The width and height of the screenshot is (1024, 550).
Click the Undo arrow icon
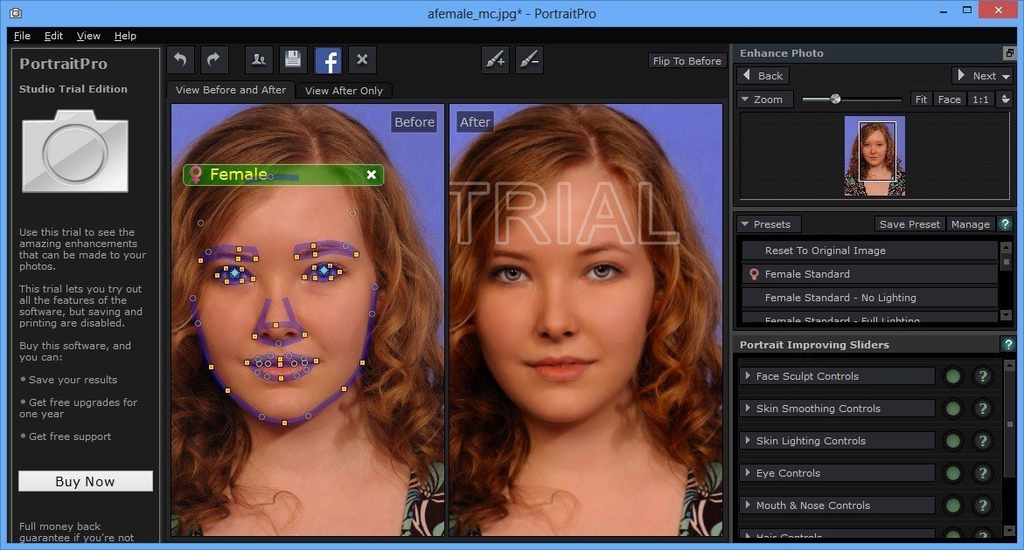point(180,59)
